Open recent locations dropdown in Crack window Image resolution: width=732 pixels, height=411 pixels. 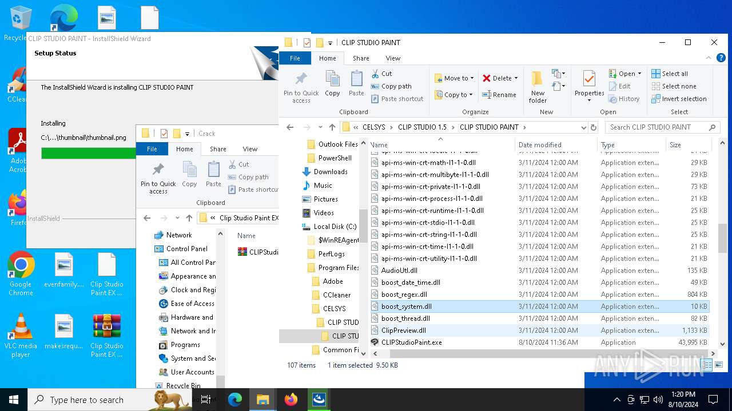pos(177,218)
